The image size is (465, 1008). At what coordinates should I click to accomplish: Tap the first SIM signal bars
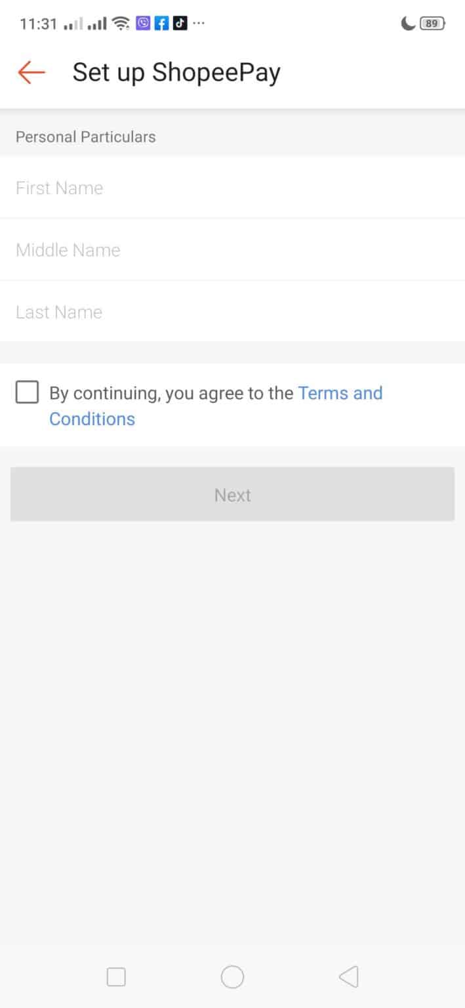pyautogui.click(x=73, y=24)
